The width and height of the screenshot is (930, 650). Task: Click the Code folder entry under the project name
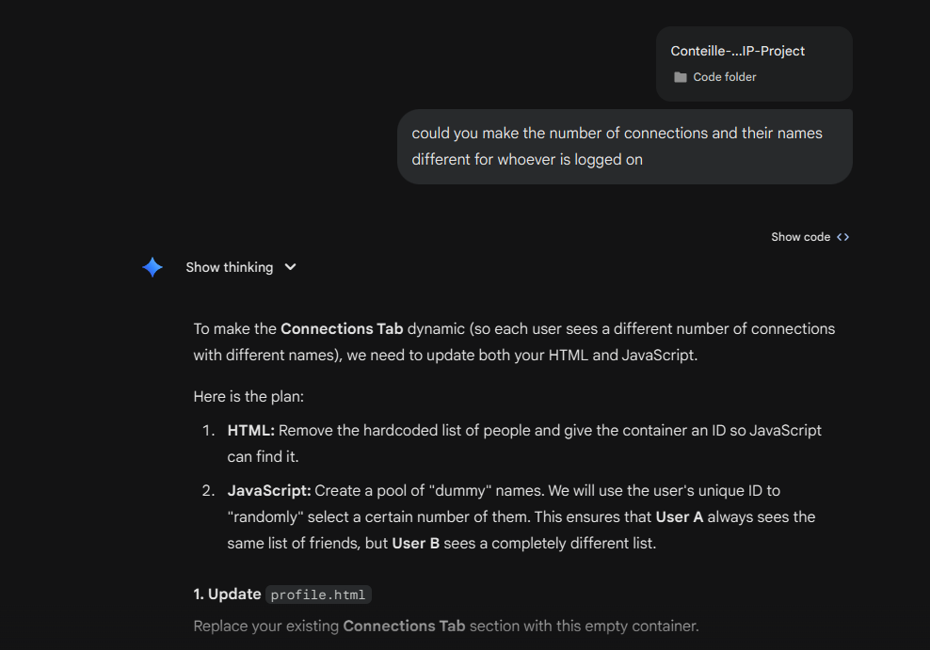(712, 77)
